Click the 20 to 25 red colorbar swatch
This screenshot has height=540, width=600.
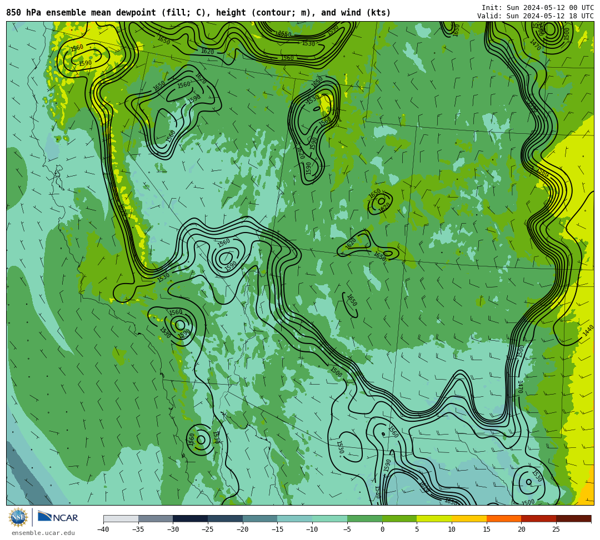539,518
